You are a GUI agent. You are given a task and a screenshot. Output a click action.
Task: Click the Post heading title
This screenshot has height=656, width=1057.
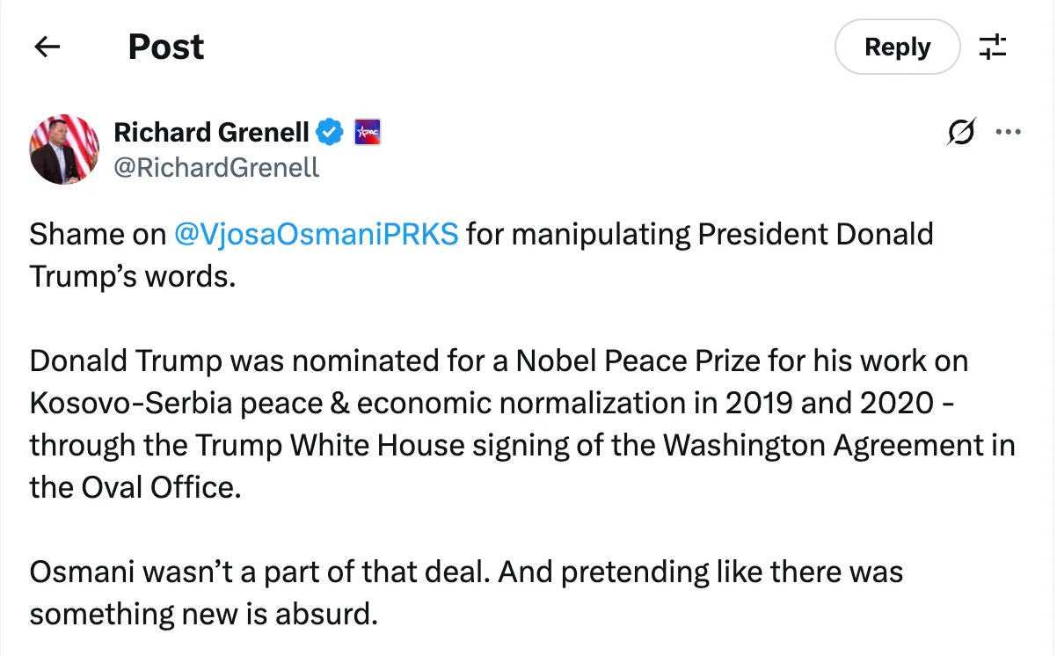(166, 47)
